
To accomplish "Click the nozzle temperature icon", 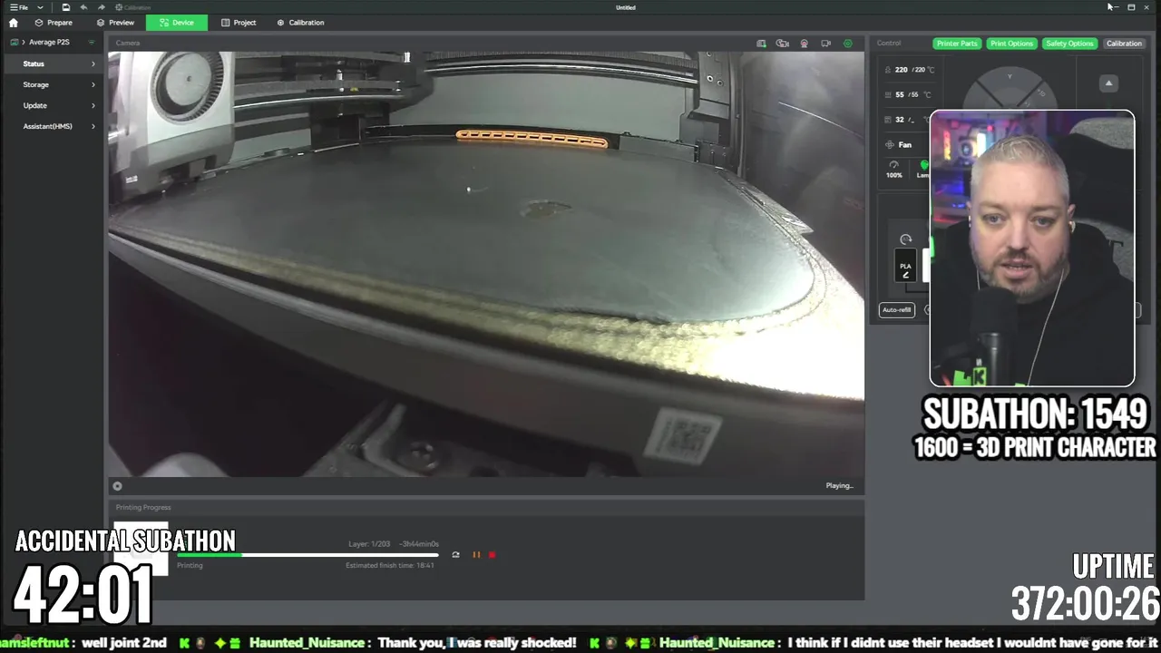I will [x=888, y=70].
